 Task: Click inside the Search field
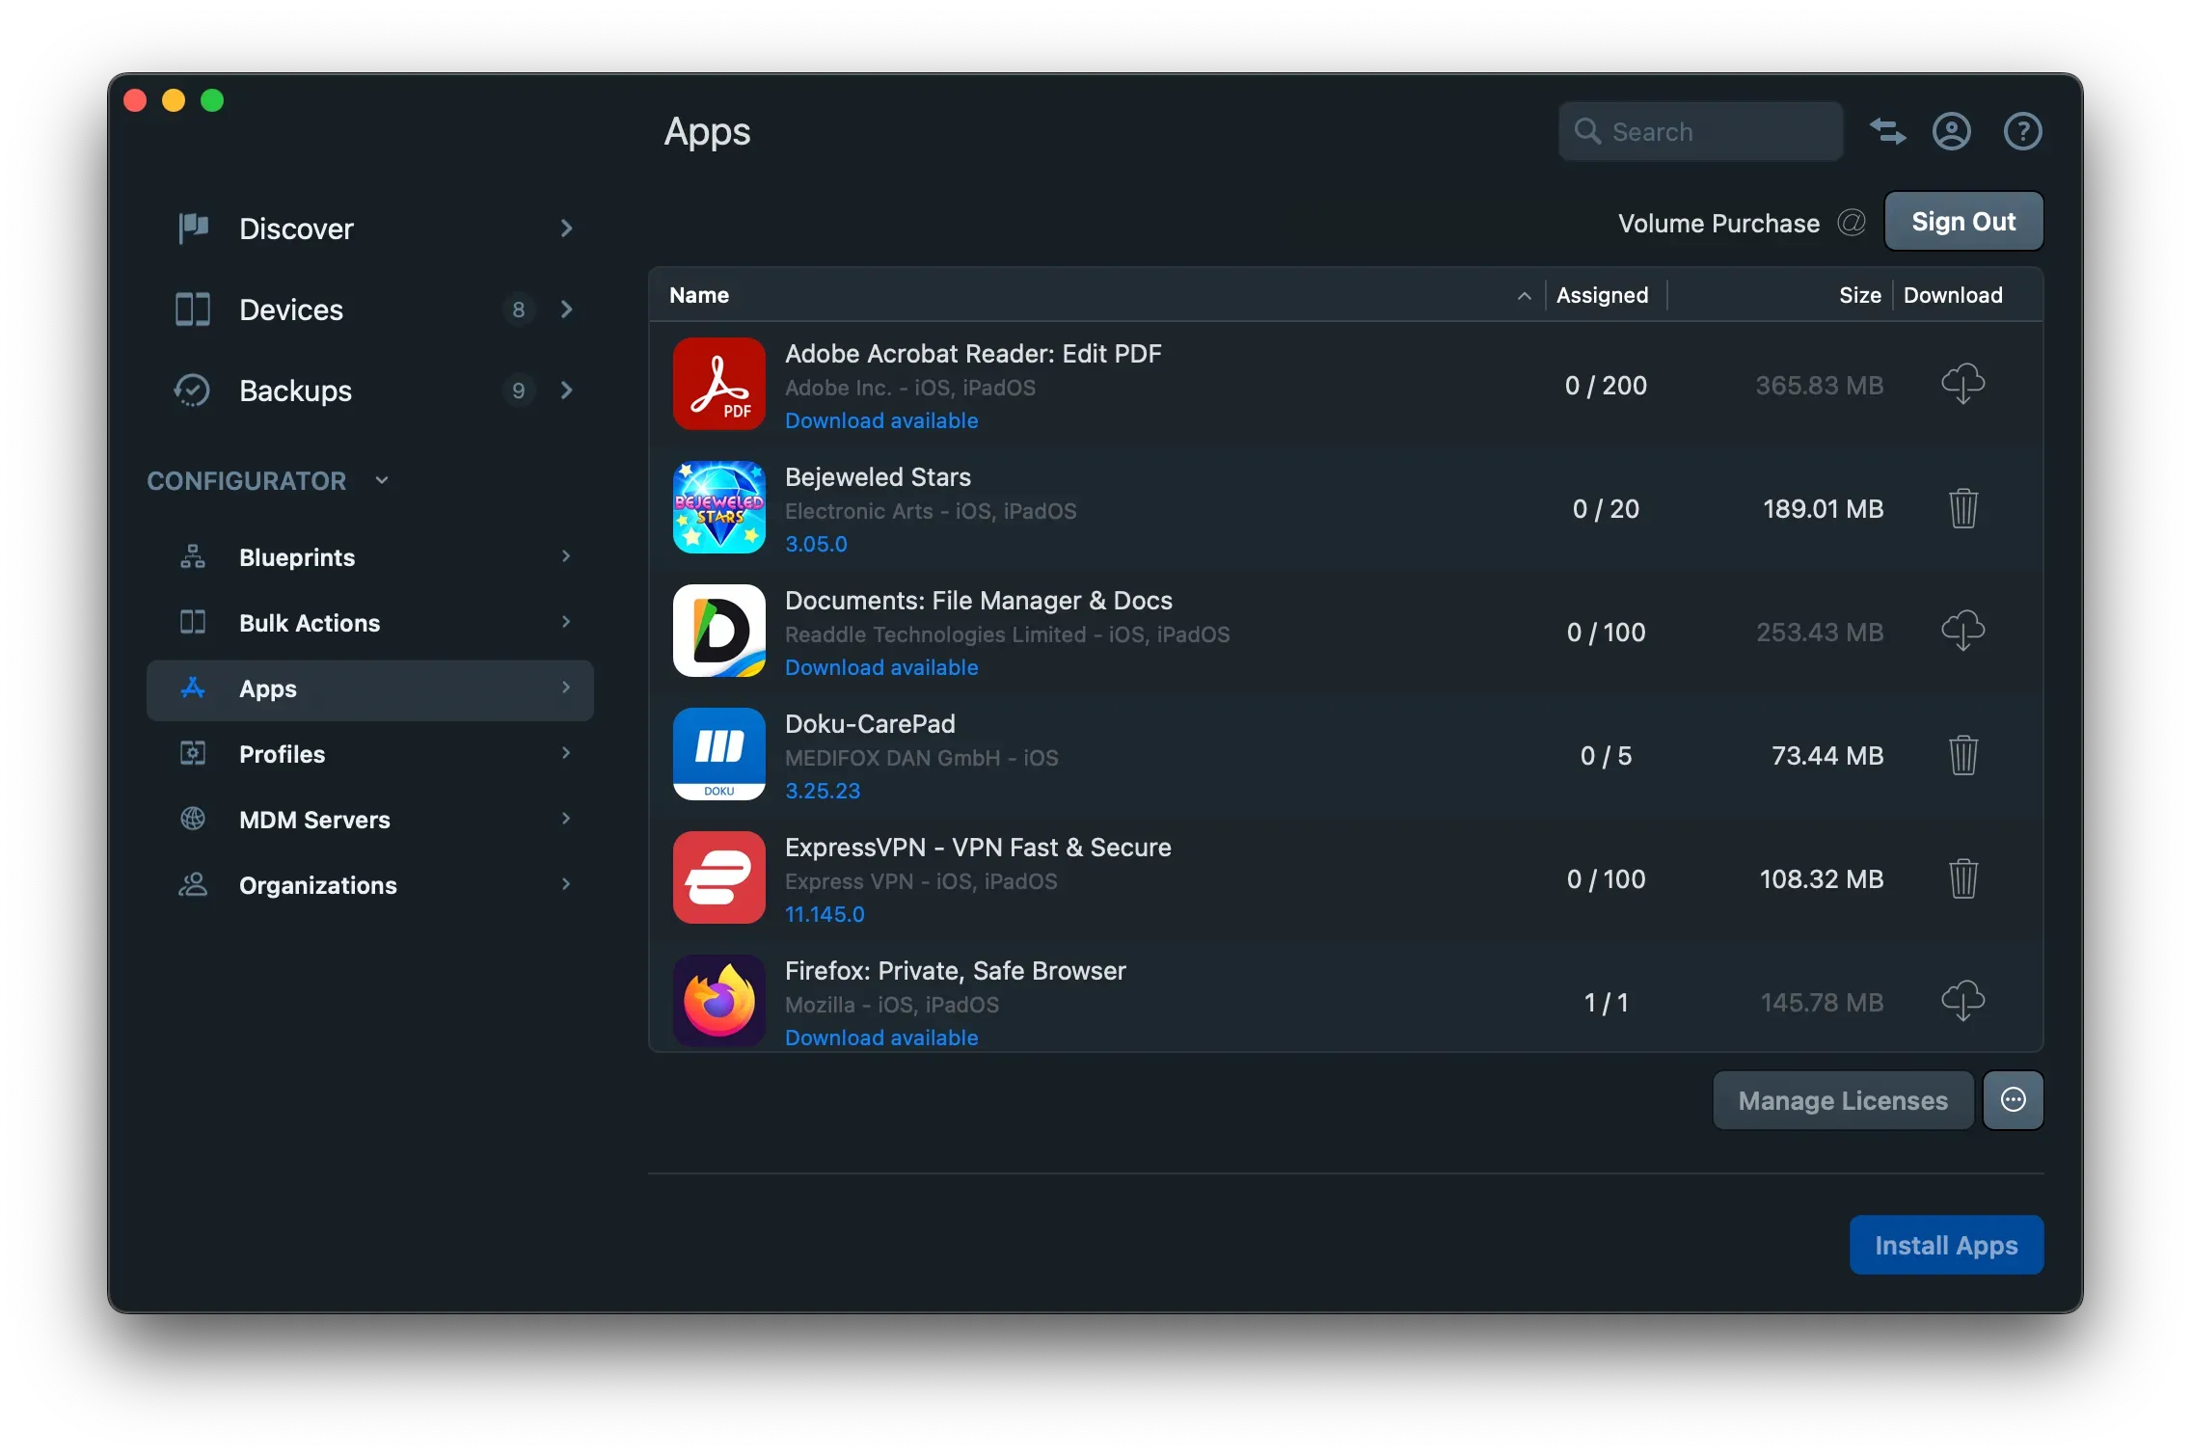tap(1700, 131)
